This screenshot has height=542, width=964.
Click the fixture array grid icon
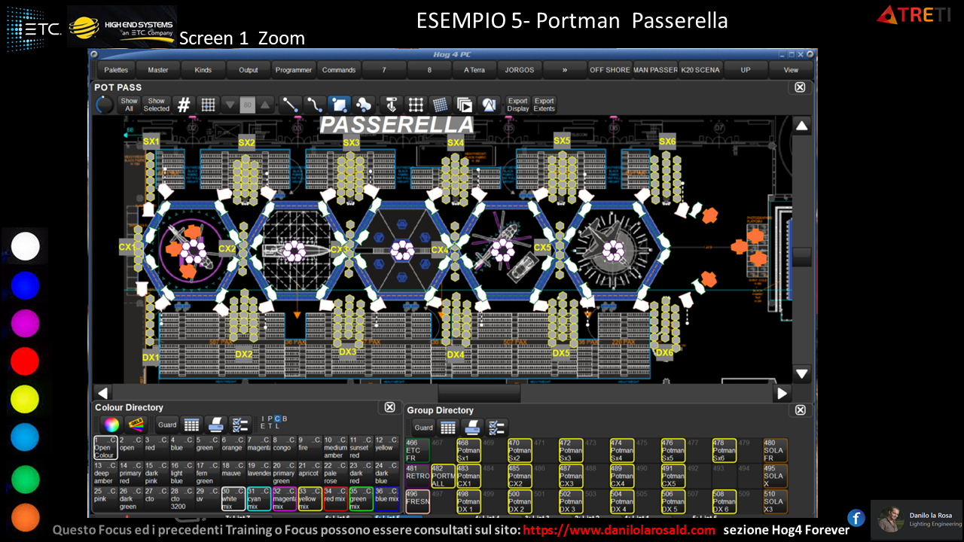[x=416, y=105]
